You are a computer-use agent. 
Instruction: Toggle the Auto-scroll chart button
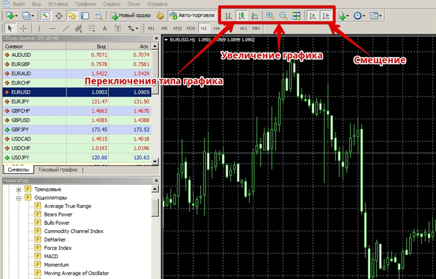(312, 16)
